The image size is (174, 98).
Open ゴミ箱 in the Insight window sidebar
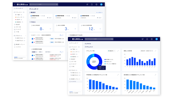pyautogui.click(x=73, y=66)
